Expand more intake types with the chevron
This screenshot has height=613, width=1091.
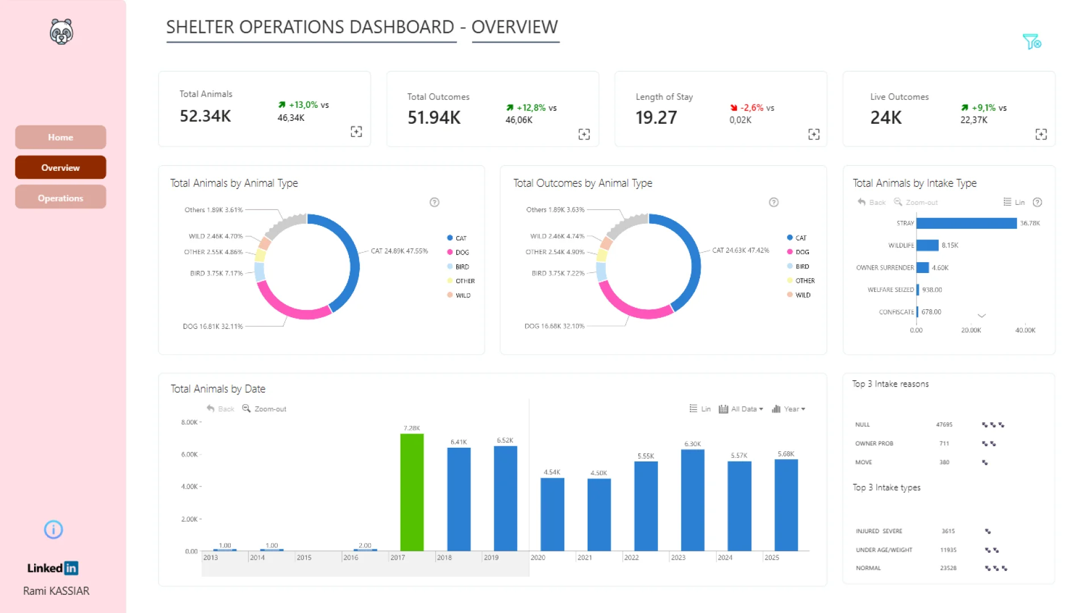pyautogui.click(x=981, y=316)
